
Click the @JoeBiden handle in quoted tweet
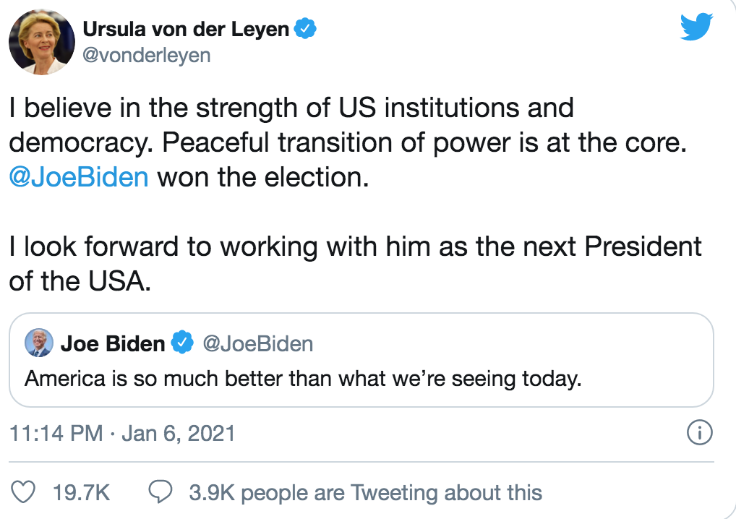[x=257, y=343]
